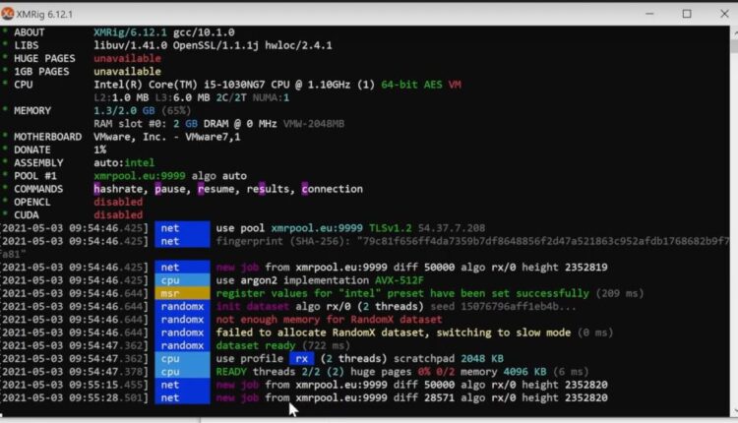
Task: Click the XMRig app icon in title bar
Action: tap(10, 13)
